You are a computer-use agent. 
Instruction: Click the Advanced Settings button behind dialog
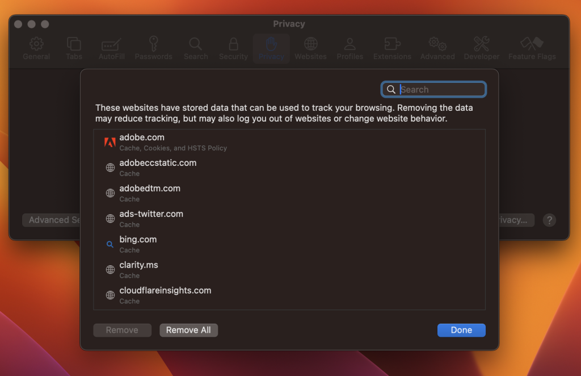point(52,220)
